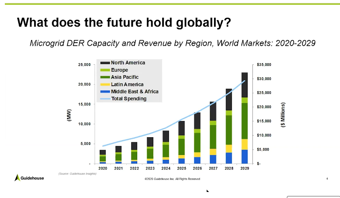340x198 pixels.
Task: Click the Guidehouse logo icon
Action: click(16, 177)
